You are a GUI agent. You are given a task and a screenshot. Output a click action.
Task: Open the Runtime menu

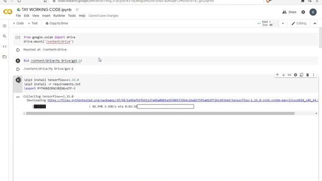[59, 16]
